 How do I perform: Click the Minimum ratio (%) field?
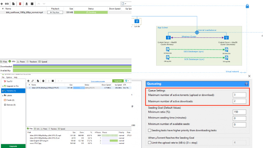point(239,112)
